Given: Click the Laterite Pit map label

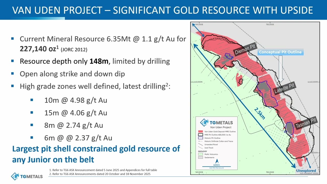Looking at the screenshot, I should pyautogui.click(x=284, y=88).
